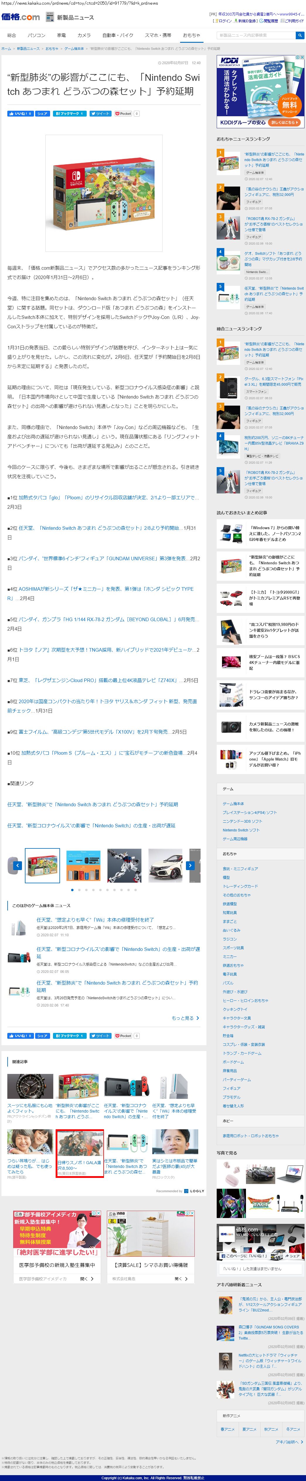Click the top B!ブックマーク button
This screenshot has height=1481, width=306.
69,113
